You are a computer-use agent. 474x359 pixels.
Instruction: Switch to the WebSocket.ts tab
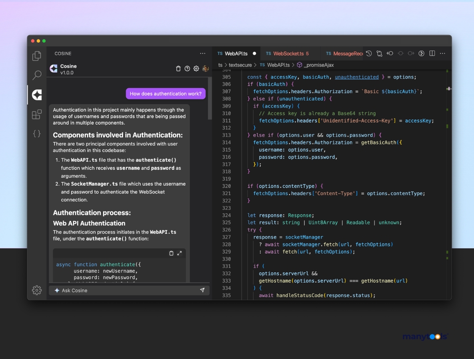pos(288,54)
